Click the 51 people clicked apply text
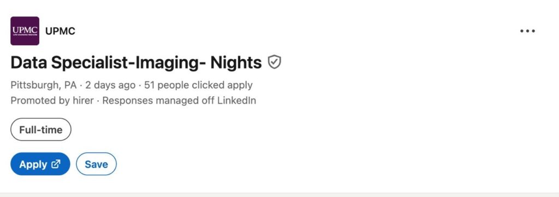The height and width of the screenshot is (197, 559). click(x=198, y=85)
